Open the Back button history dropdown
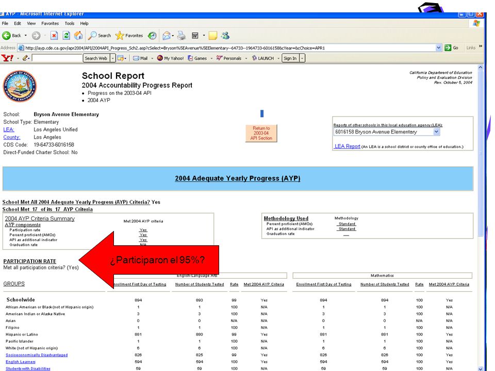 tap(26, 36)
